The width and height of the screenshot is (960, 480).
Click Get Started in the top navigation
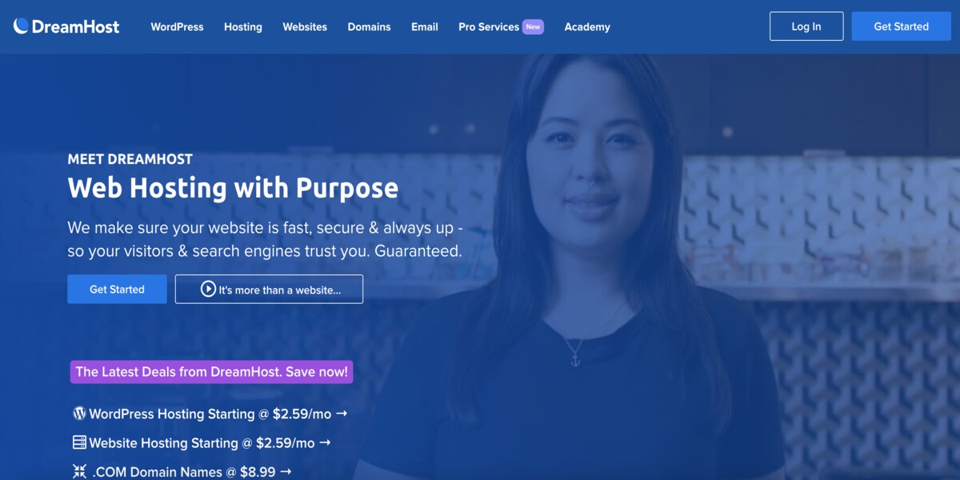901,26
